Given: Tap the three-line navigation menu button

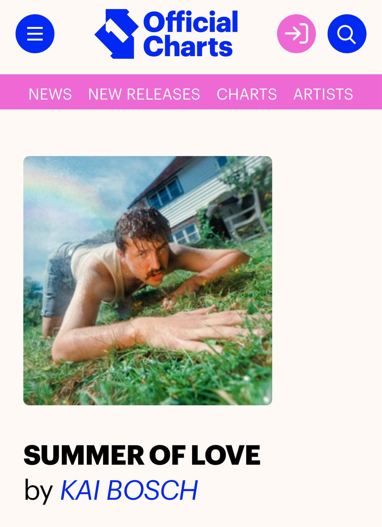Looking at the screenshot, I should point(35,34).
